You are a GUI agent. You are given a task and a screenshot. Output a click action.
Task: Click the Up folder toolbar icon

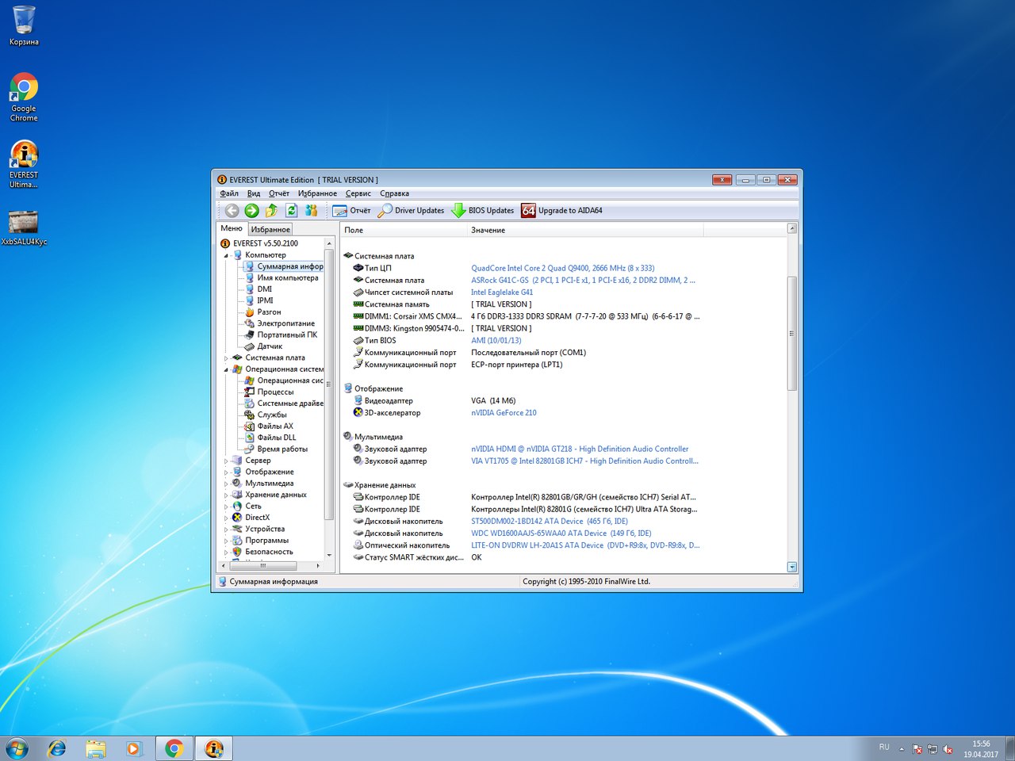click(271, 211)
